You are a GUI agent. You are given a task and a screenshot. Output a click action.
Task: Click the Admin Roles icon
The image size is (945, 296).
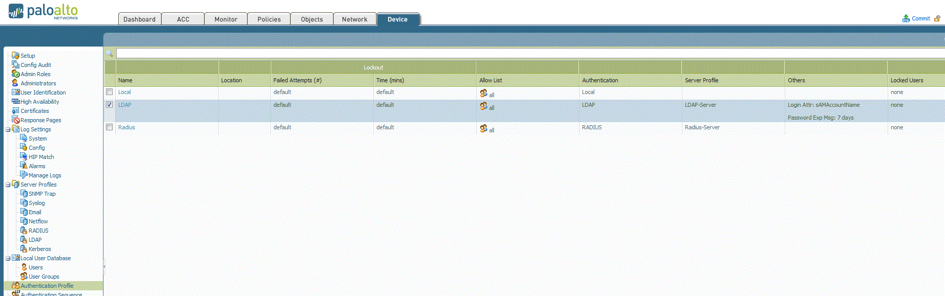coord(15,74)
